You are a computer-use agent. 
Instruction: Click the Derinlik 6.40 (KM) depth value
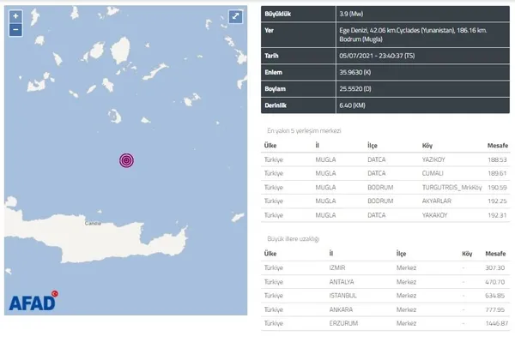pyautogui.click(x=352, y=105)
